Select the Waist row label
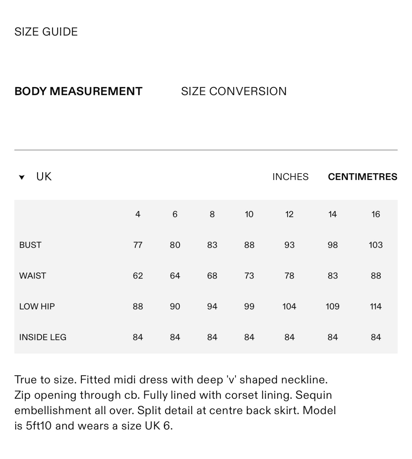This screenshot has width=412, height=459. tap(32, 276)
